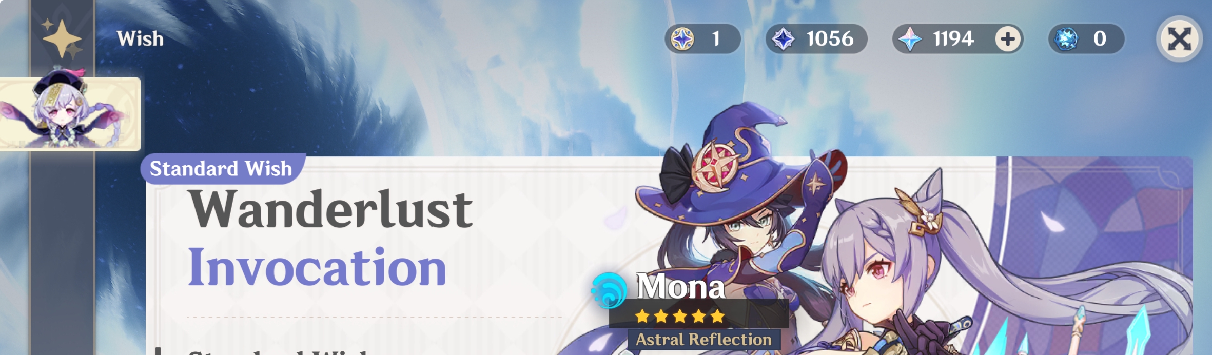1212x355 pixels.
Task: Click the Acquaint Fate currency icon
Action: point(683,39)
